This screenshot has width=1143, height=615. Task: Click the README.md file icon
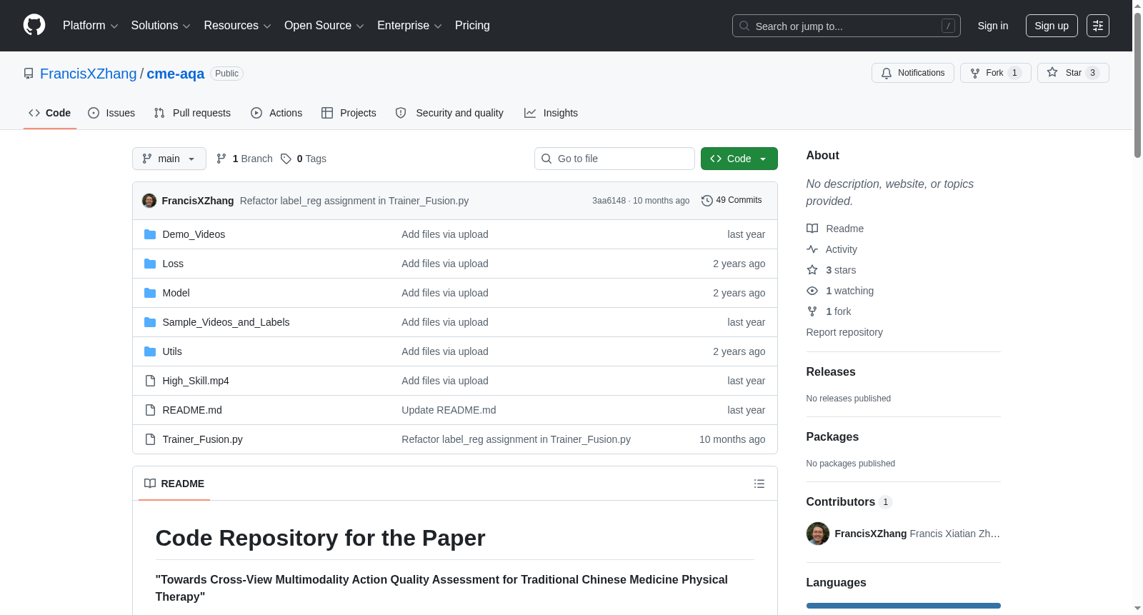tap(150, 410)
